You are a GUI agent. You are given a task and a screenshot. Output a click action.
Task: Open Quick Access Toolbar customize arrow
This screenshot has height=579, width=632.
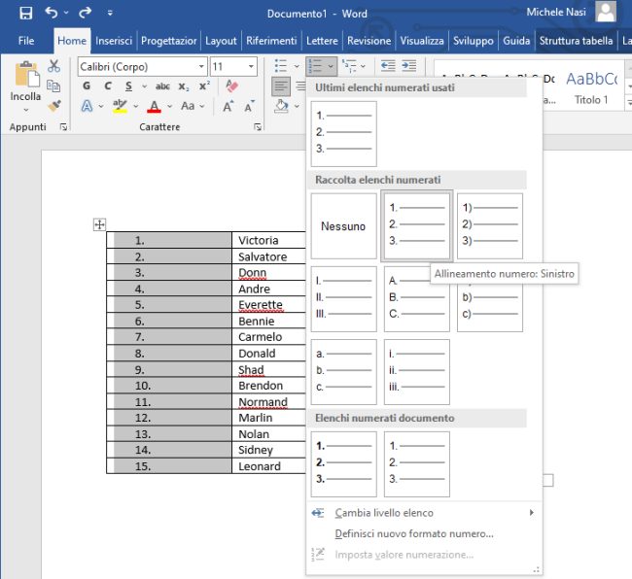click(110, 13)
